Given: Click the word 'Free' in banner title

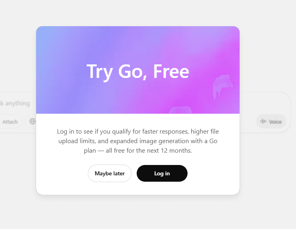Looking at the screenshot, I should (x=171, y=71).
